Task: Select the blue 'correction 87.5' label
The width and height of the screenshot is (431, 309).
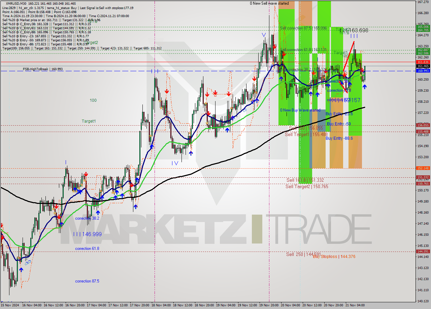Action: [x=87, y=281]
